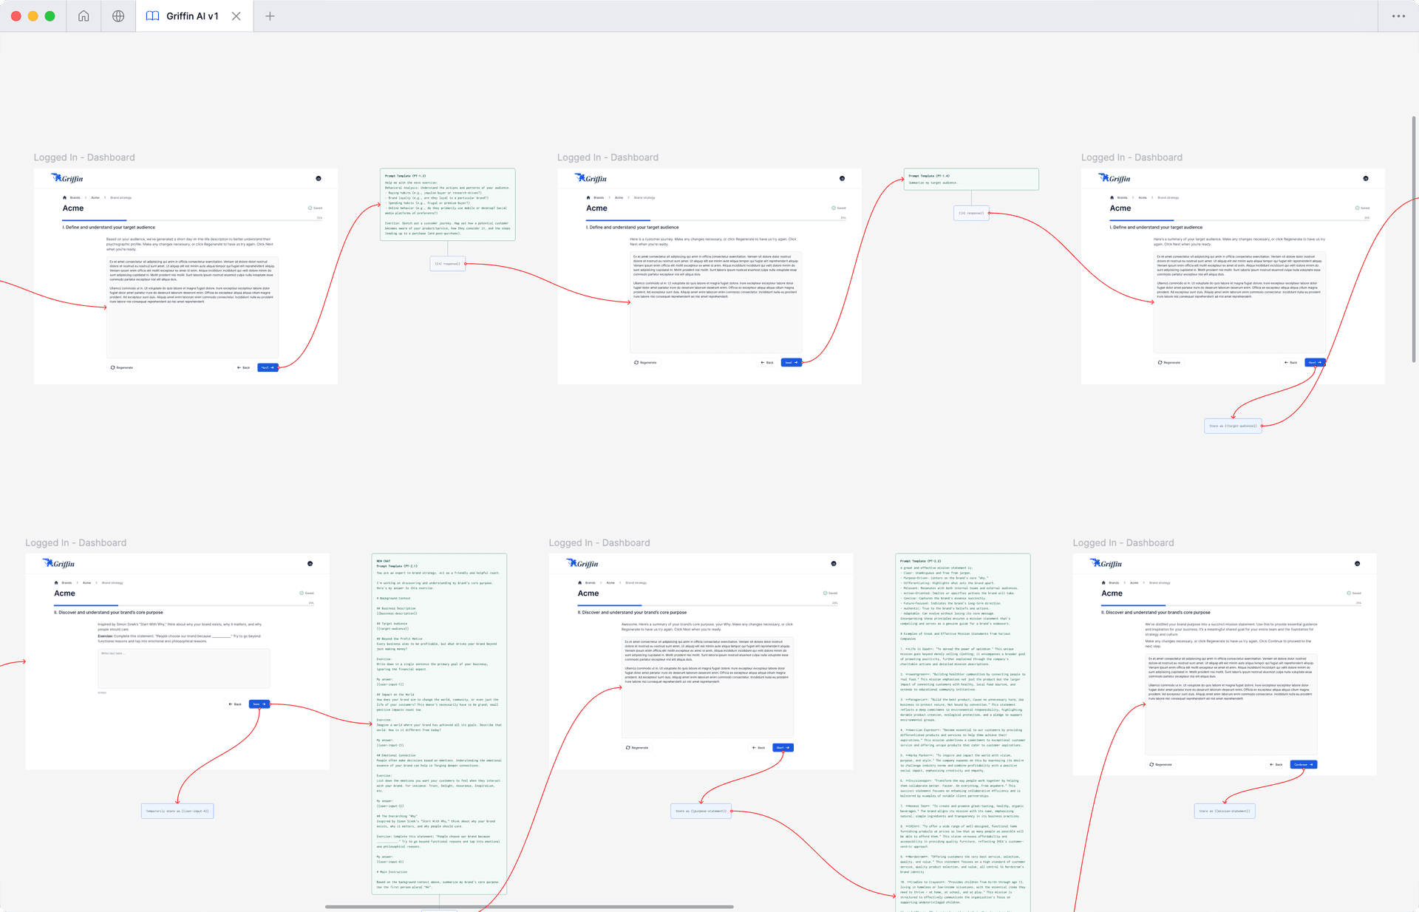
Task: Go to the home icon in the top bar
Action: (x=84, y=16)
